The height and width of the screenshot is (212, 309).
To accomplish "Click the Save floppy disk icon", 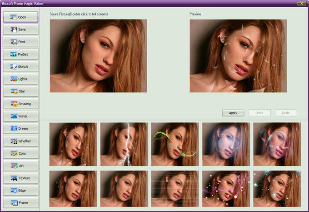I will [x=14, y=30].
